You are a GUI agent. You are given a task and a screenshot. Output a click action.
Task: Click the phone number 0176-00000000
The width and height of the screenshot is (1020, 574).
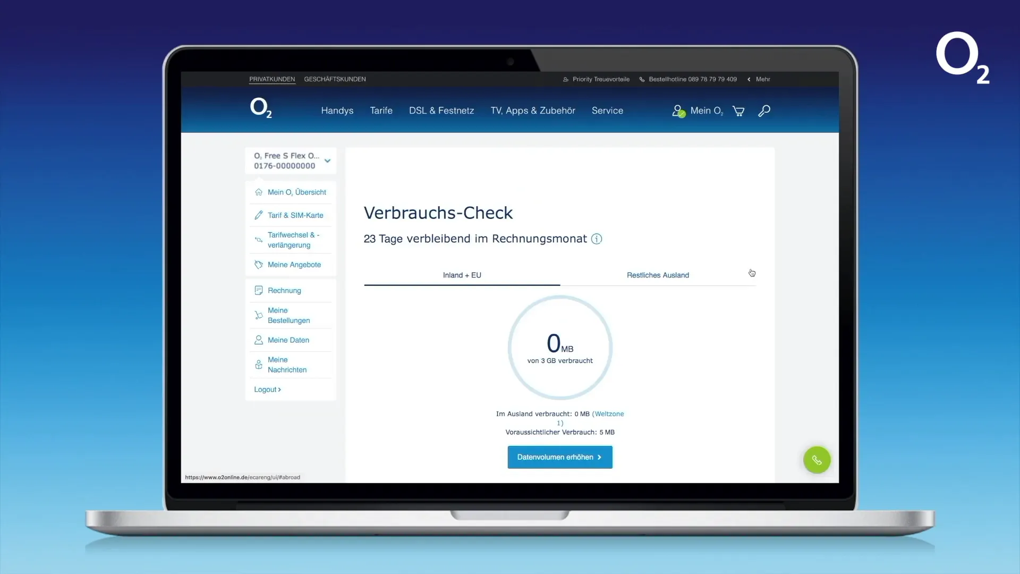[285, 166]
